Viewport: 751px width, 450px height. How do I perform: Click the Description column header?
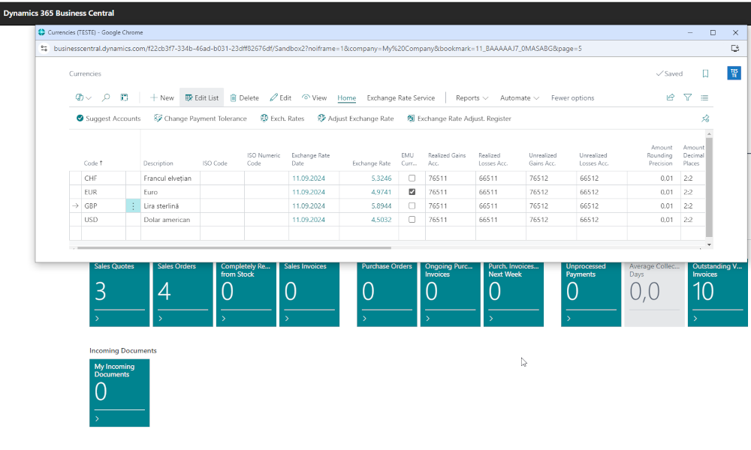(x=158, y=163)
